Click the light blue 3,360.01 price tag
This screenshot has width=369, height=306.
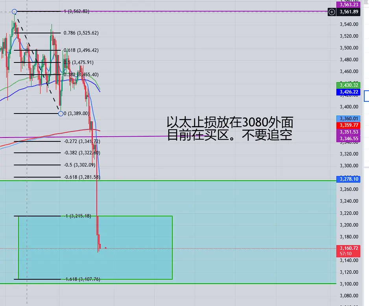(x=349, y=119)
